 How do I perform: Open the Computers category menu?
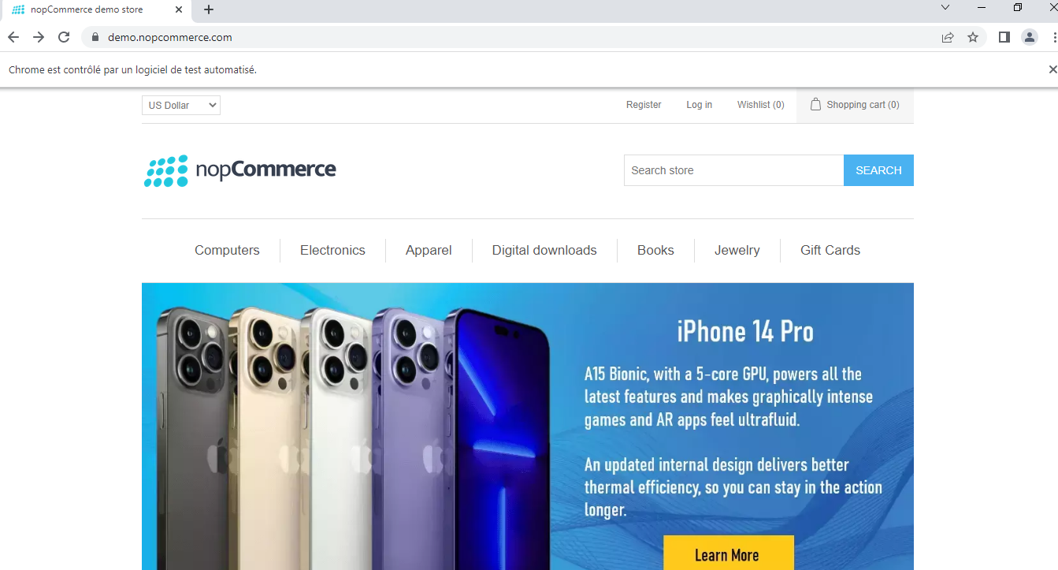coord(227,250)
